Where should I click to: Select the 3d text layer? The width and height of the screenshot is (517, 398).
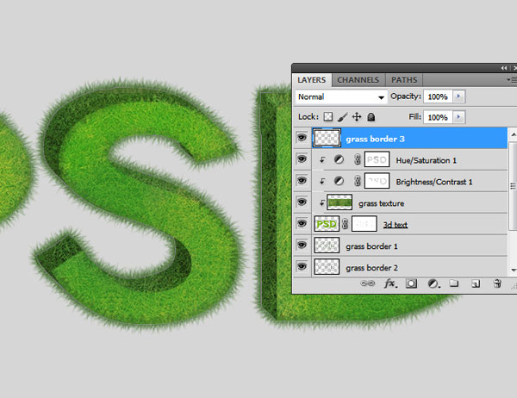coord(398,224)
